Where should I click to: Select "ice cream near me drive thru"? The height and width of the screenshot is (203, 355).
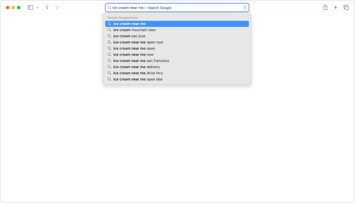tap(138, 73)
